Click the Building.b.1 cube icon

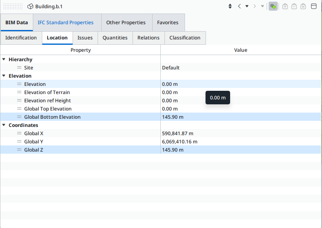(30, 7)
